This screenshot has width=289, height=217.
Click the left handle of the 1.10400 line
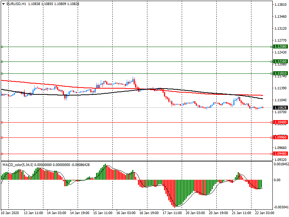(2, 122)
